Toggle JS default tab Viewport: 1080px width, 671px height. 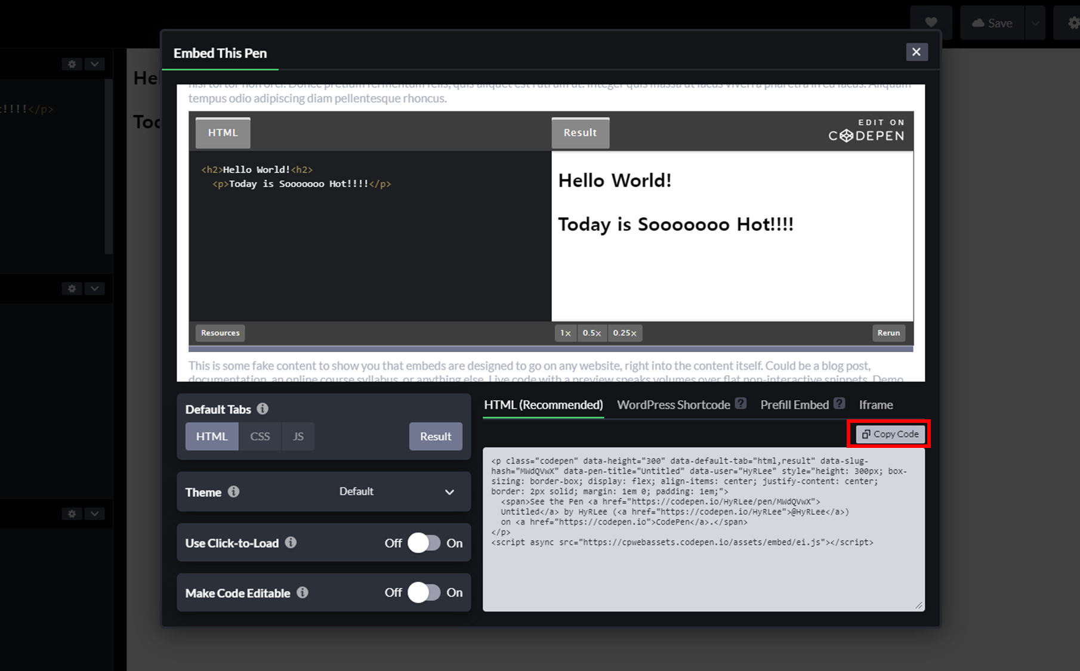(298, 436)
